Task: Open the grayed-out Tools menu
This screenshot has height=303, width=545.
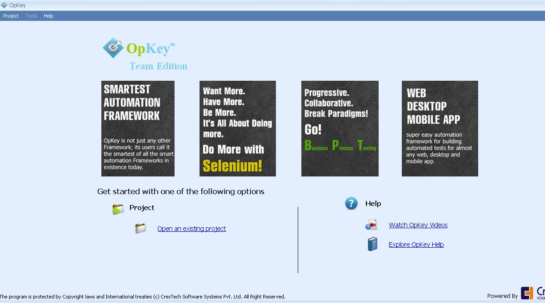Action: (31, 16)
